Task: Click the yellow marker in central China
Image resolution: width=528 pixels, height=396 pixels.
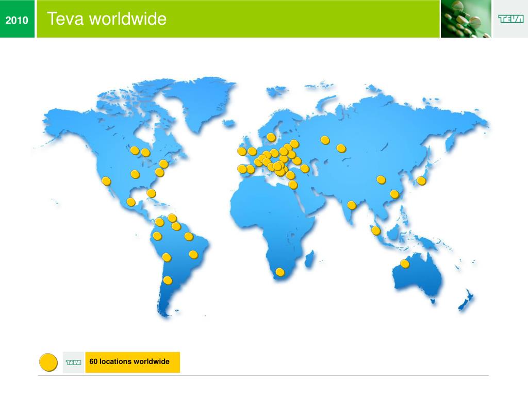Action: tap(381, 180)
